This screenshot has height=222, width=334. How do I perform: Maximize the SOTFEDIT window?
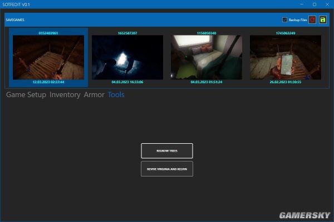tap(315, 4)
